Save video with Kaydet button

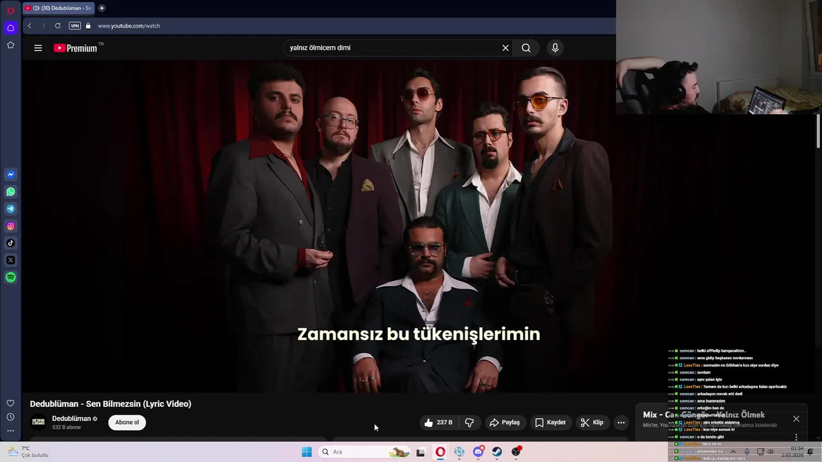click(x=550, y=422)
